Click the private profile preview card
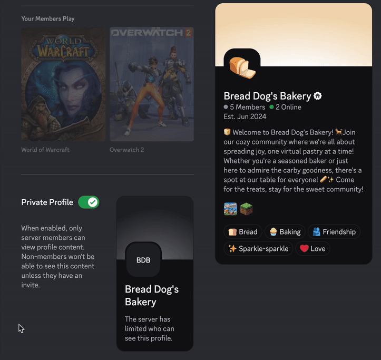This screenshot has width=381, height=360. tap(155, 273)
